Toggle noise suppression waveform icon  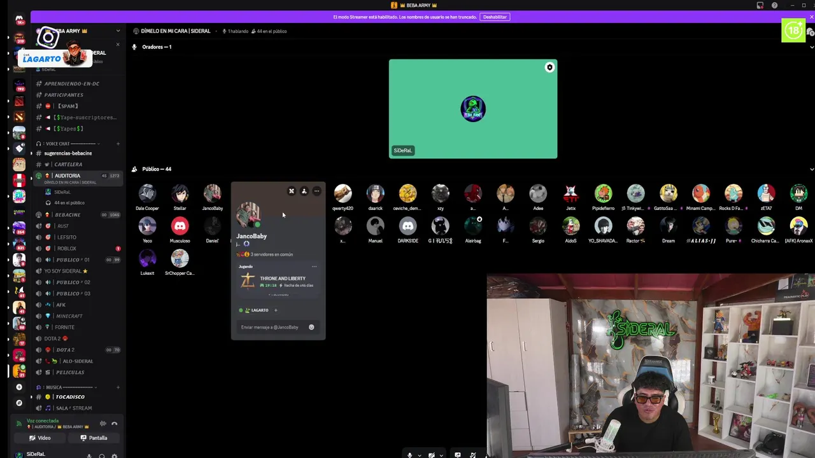103,424
